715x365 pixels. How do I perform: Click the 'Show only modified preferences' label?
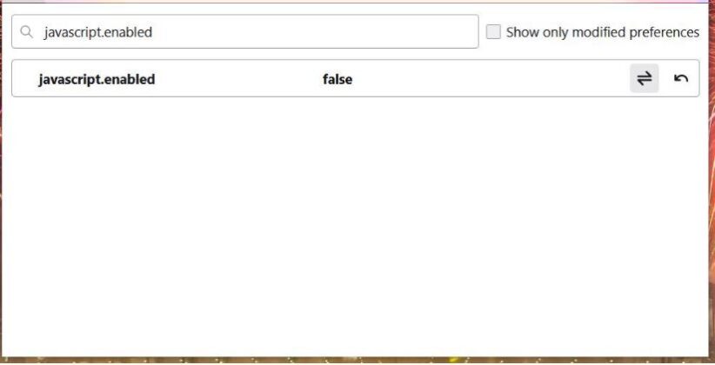coord(602,32)
